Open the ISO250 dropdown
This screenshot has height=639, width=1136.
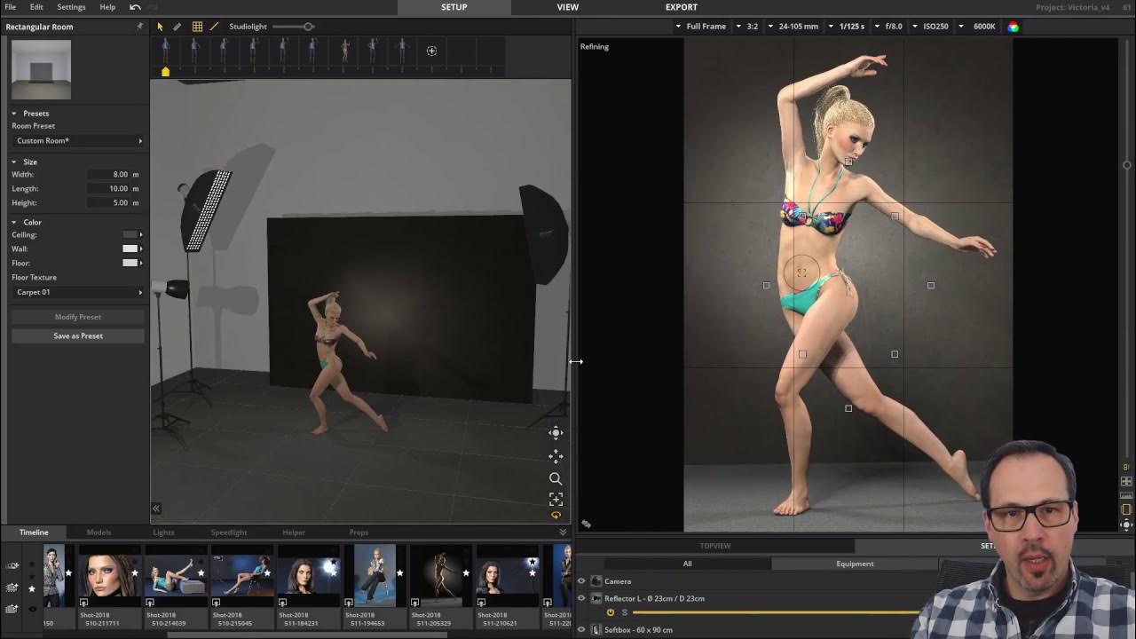[x=931, y=27]
